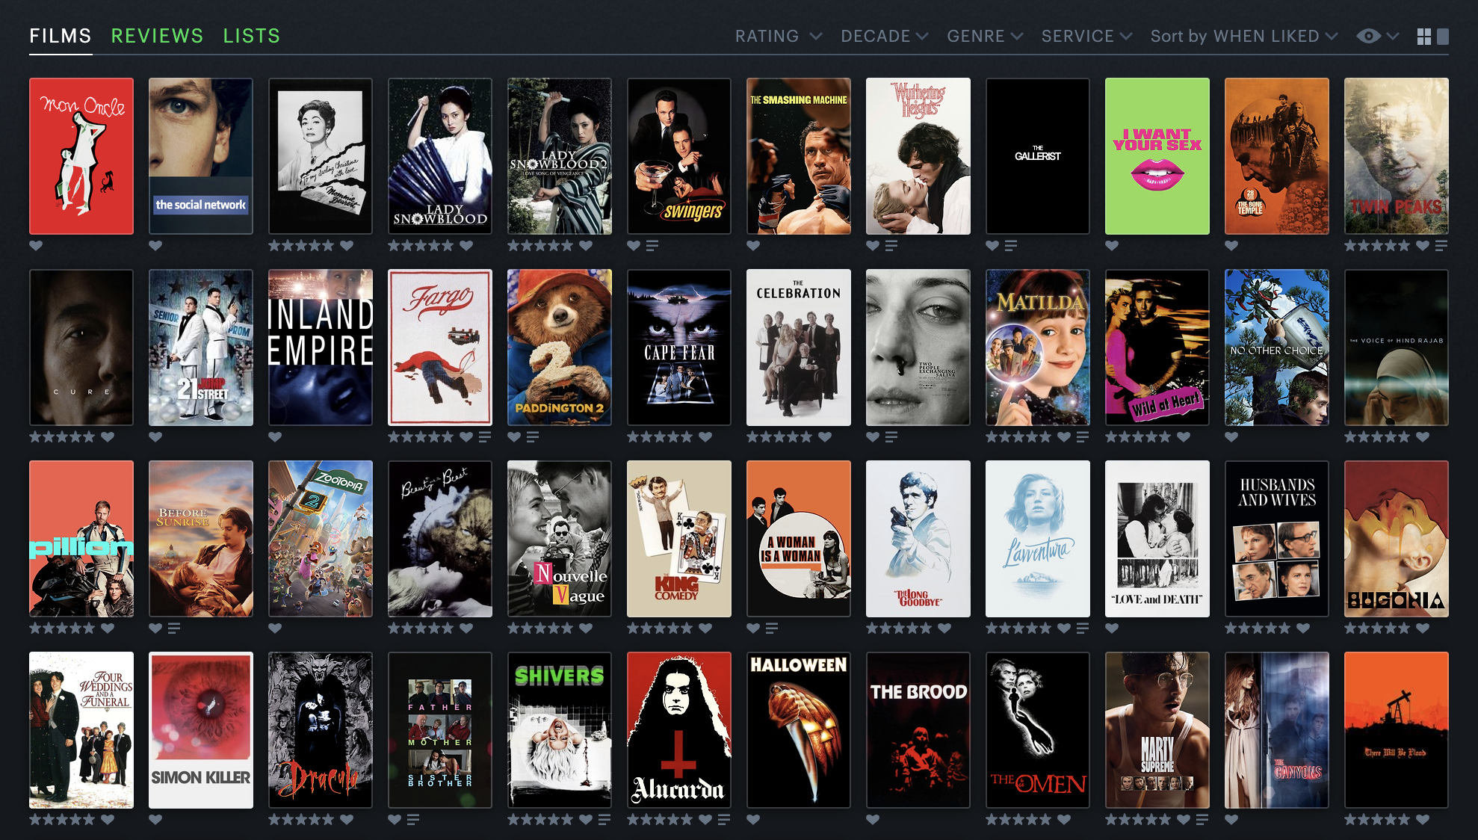Open review icon under Alucarda poster

click(x=723, y=820)
